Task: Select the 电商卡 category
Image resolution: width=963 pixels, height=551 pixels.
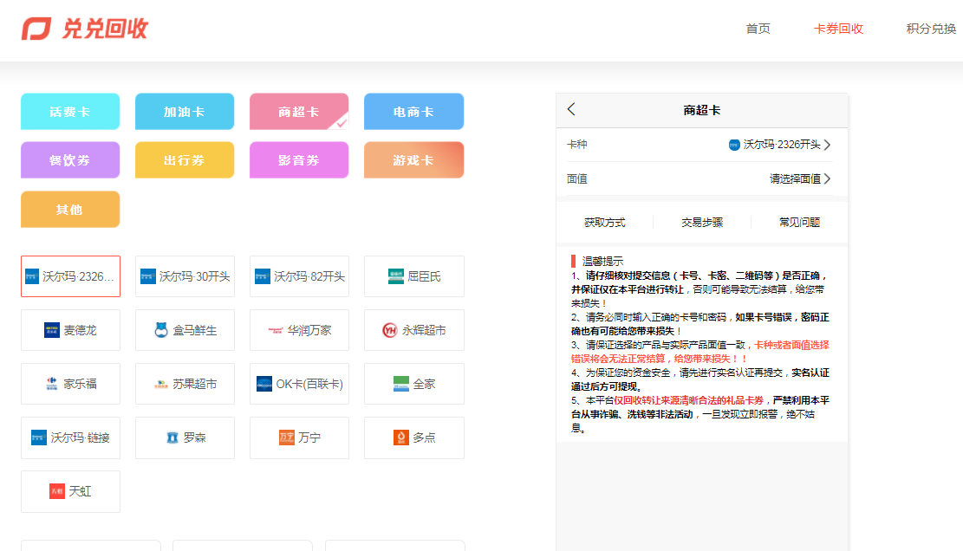Action: [414, 112]
